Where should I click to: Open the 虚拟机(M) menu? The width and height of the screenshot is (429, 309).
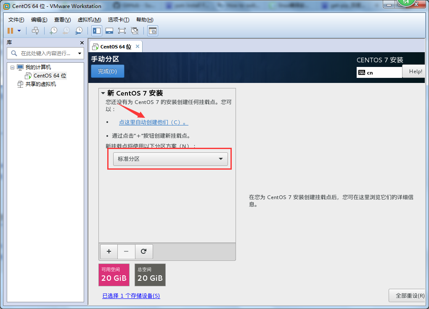pyautogui.click(x=90, y=20)
